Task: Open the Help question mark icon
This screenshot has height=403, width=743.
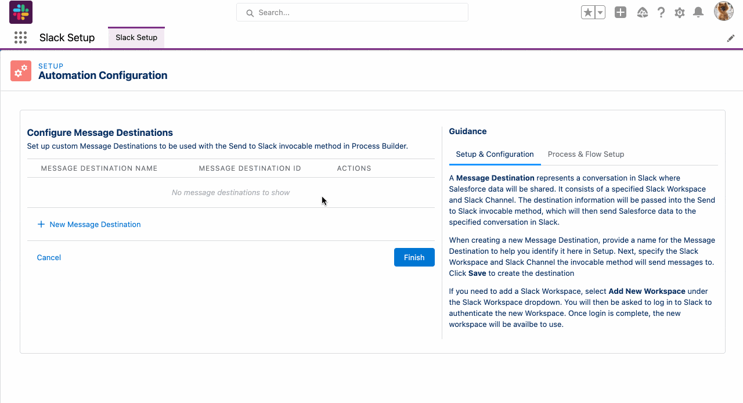Action: [661, 12]
